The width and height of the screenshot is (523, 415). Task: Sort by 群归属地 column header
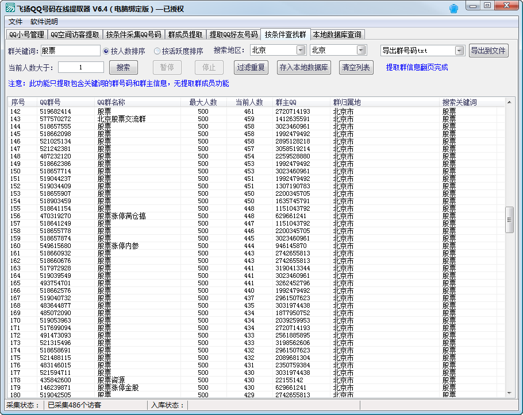pos(385,102)
